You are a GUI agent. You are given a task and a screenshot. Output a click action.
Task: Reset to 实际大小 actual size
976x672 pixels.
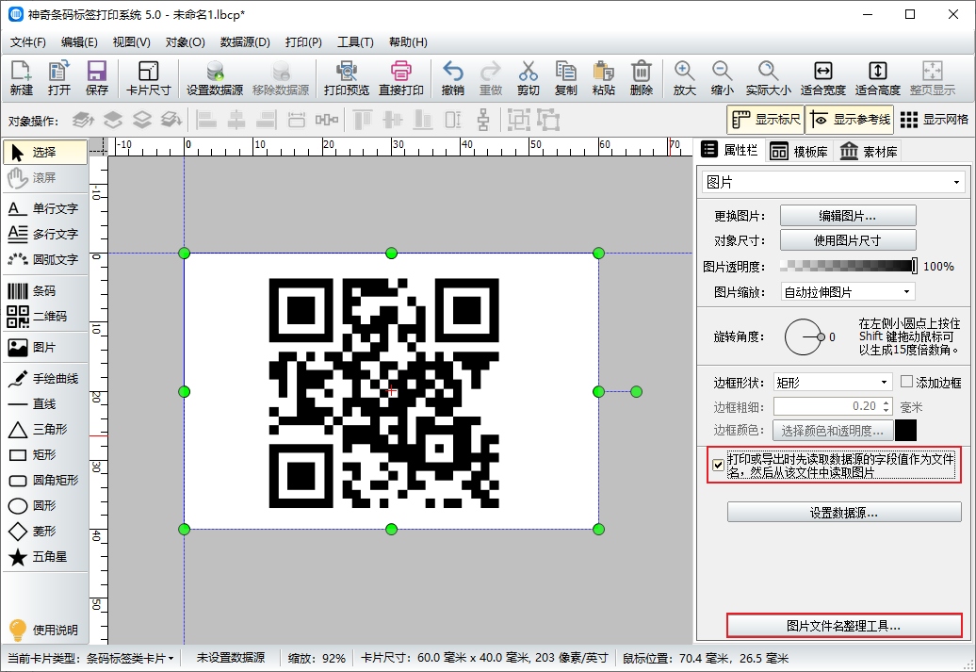pyautogui.click(x=768, y=78)
